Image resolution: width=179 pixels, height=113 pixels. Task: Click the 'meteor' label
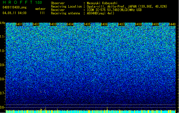click(x=40, y=9)
